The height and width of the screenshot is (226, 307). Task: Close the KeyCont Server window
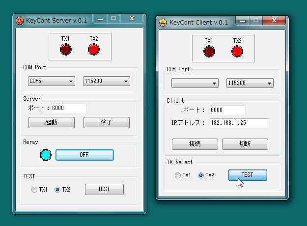pos(132,19)
